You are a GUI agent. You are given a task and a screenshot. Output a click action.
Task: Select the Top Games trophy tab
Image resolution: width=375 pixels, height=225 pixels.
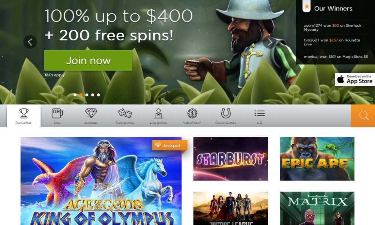(24, 116)
